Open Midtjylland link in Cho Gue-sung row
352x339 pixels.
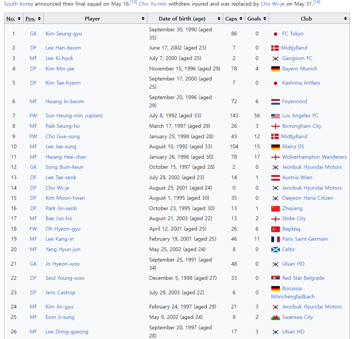tap(294, 136)
